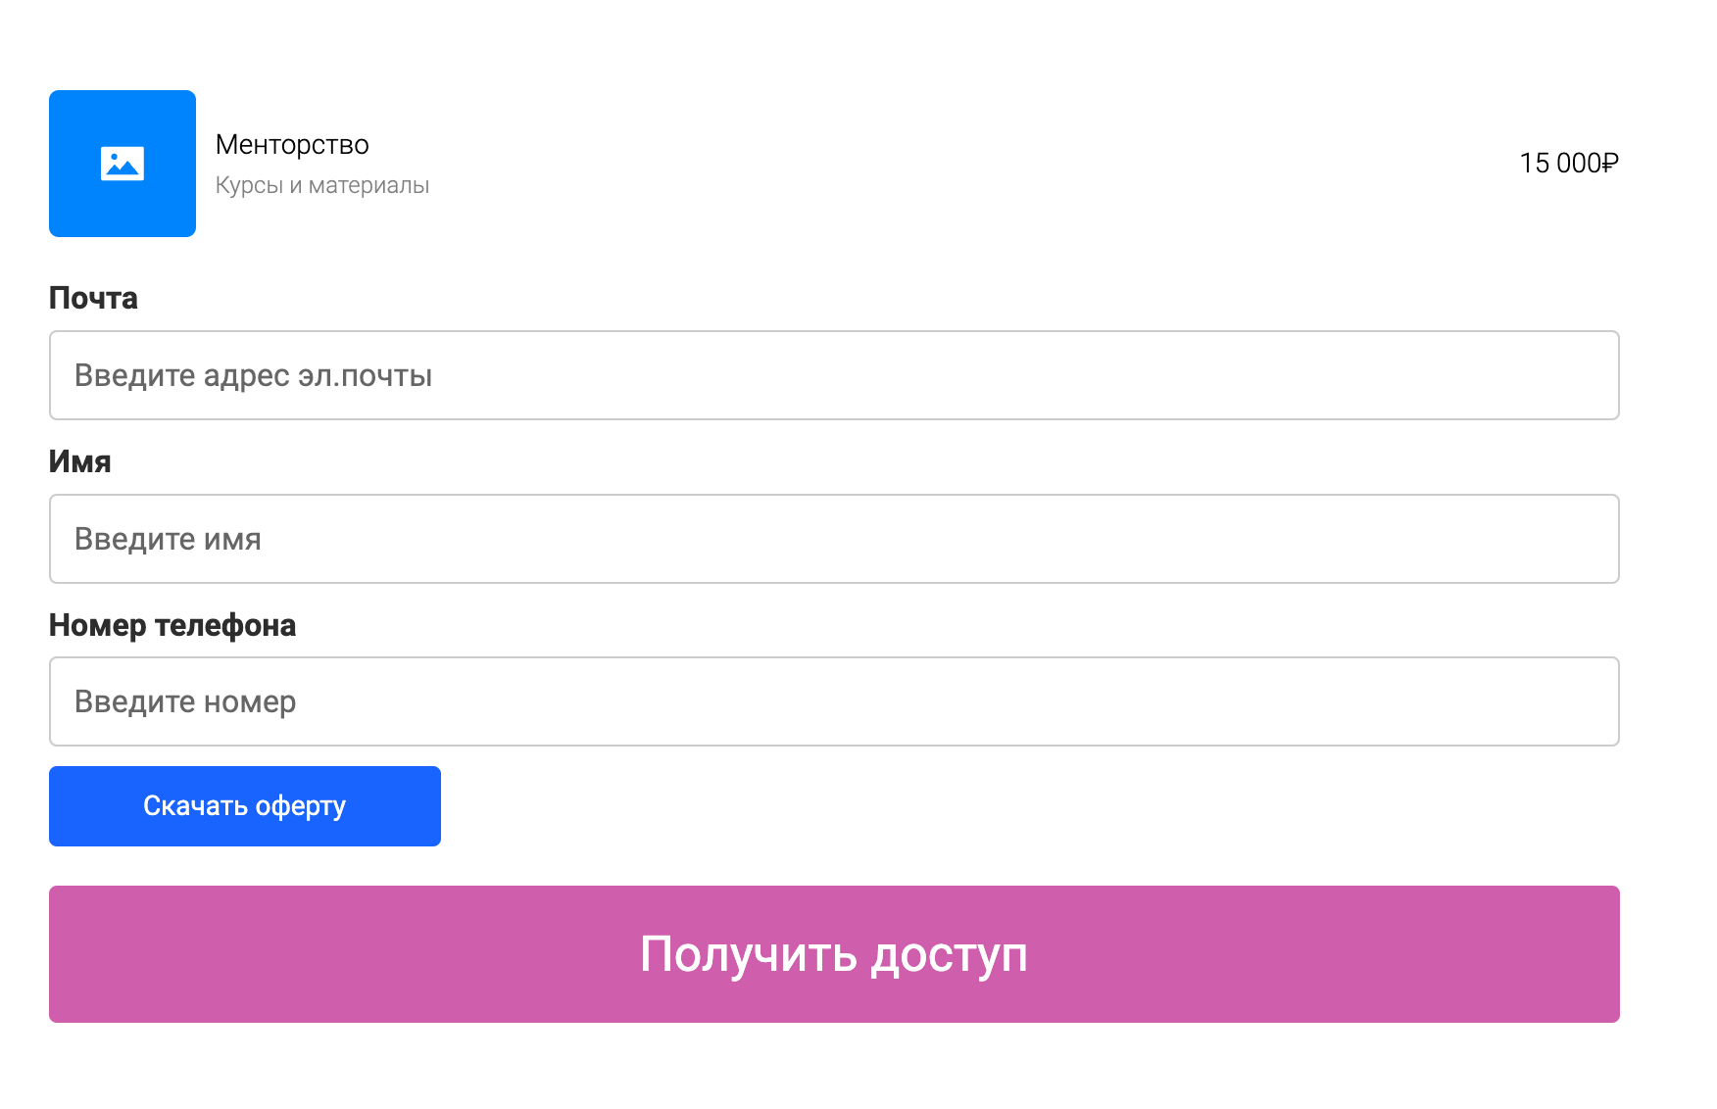The height and width of the screenshot is (1109, 1717).
Task: Click the Введите имя placeholder text
Action: pos(168,539)
